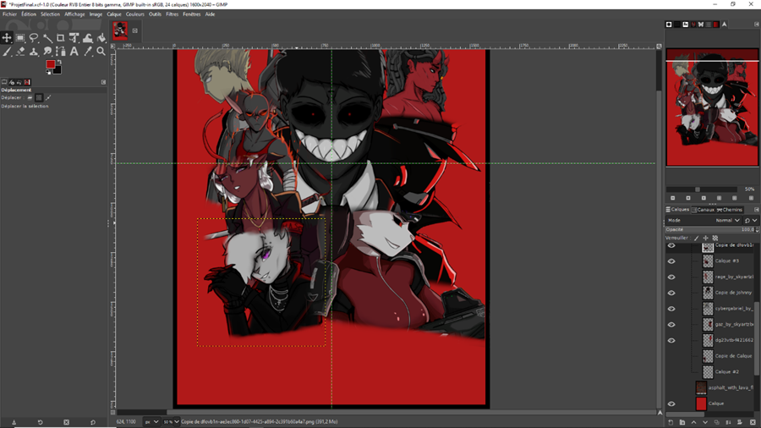The width and height of the screenshot is (761, 428).
Task: Toggle visibility of rage_by_skyartz layer
Action: (x=671, y=277)
